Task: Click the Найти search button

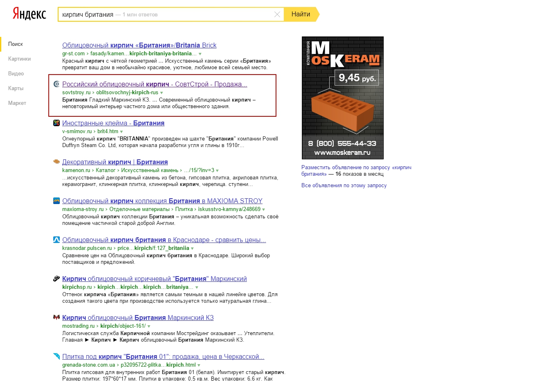Action: click(x=301, y=14)
